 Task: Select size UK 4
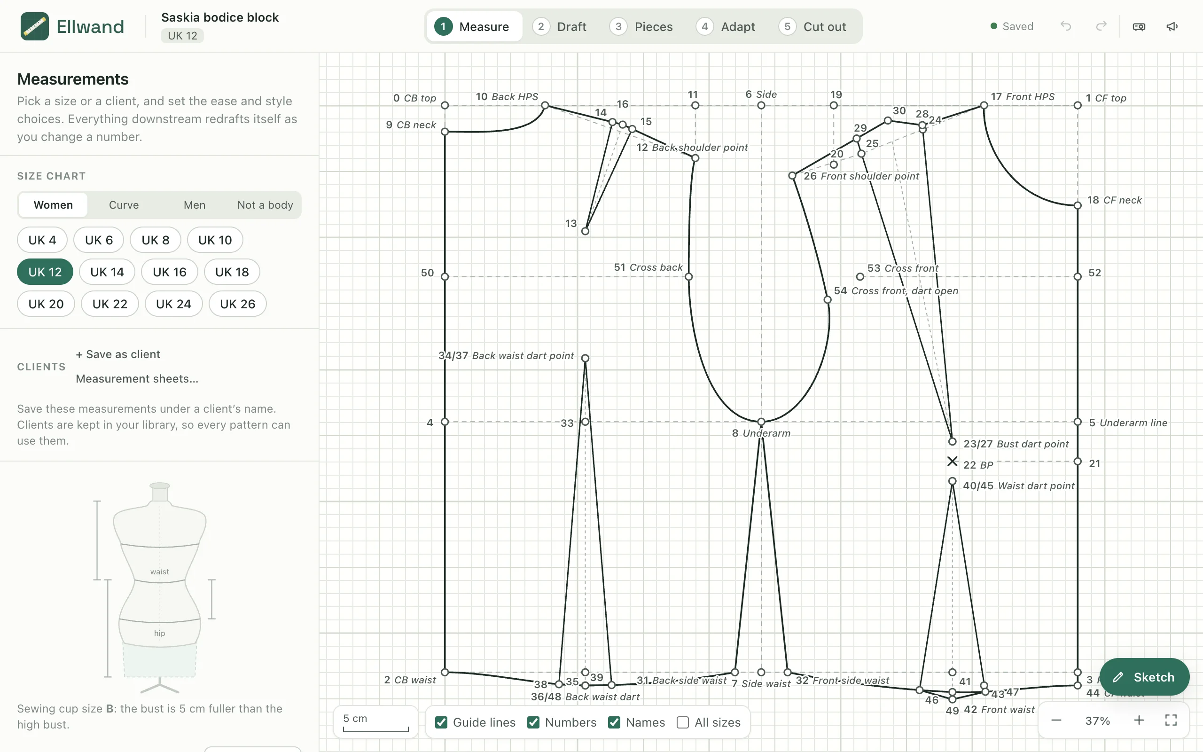42,240
